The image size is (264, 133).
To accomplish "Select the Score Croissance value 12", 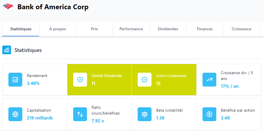I will click(158, 83).
